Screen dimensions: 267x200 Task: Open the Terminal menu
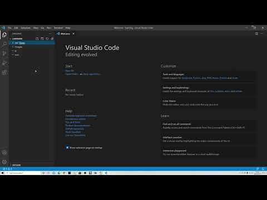tap(58, 28)
